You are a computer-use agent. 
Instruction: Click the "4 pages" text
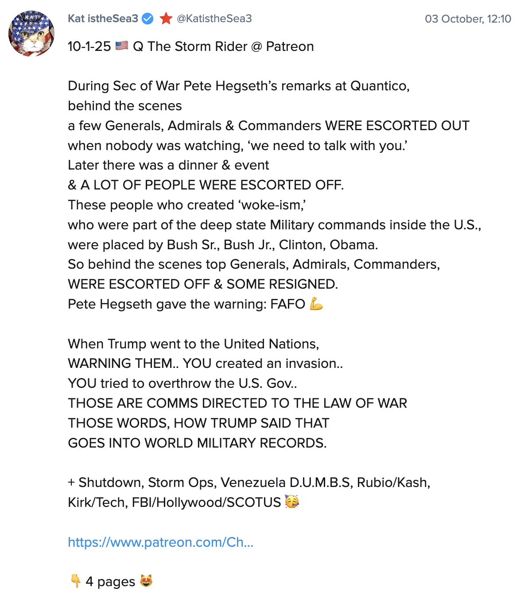point(110,581)
